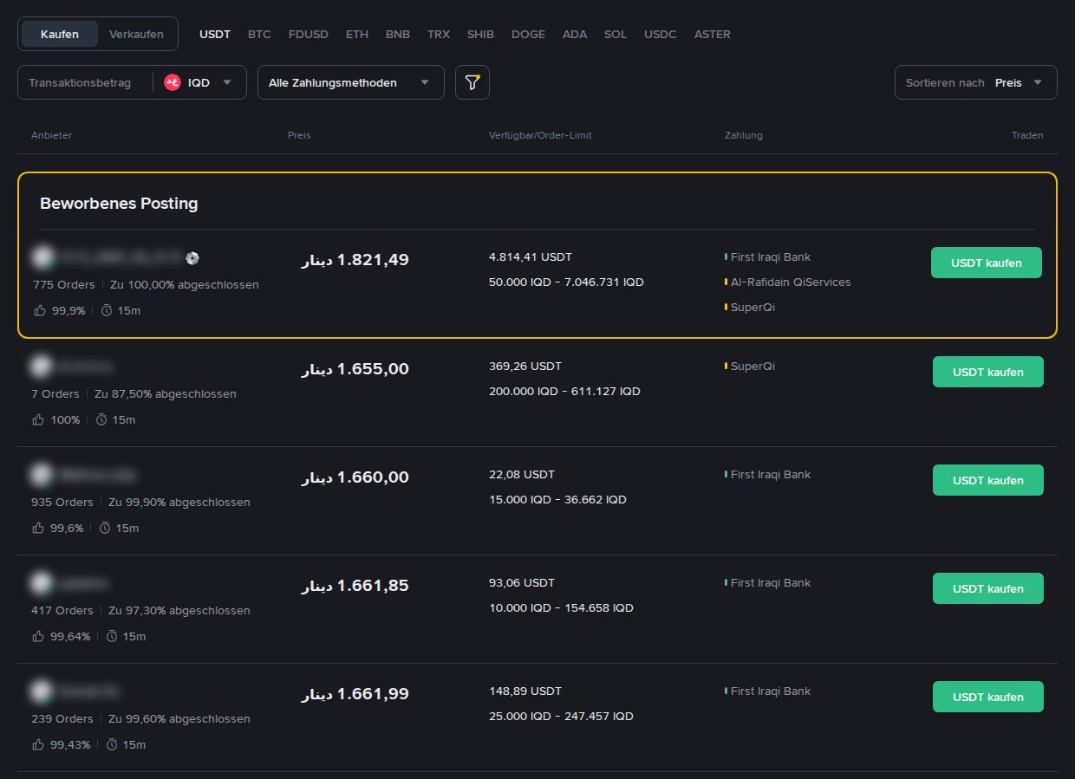Click First Iraqi Bank in promoted posting
Screen dimensions: 1075x779
click(771, 256)
